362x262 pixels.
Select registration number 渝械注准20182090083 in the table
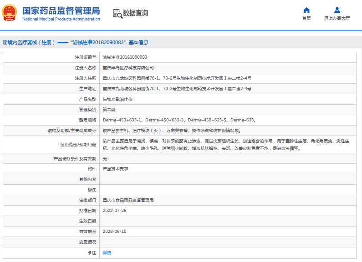[x=125, y=57]
